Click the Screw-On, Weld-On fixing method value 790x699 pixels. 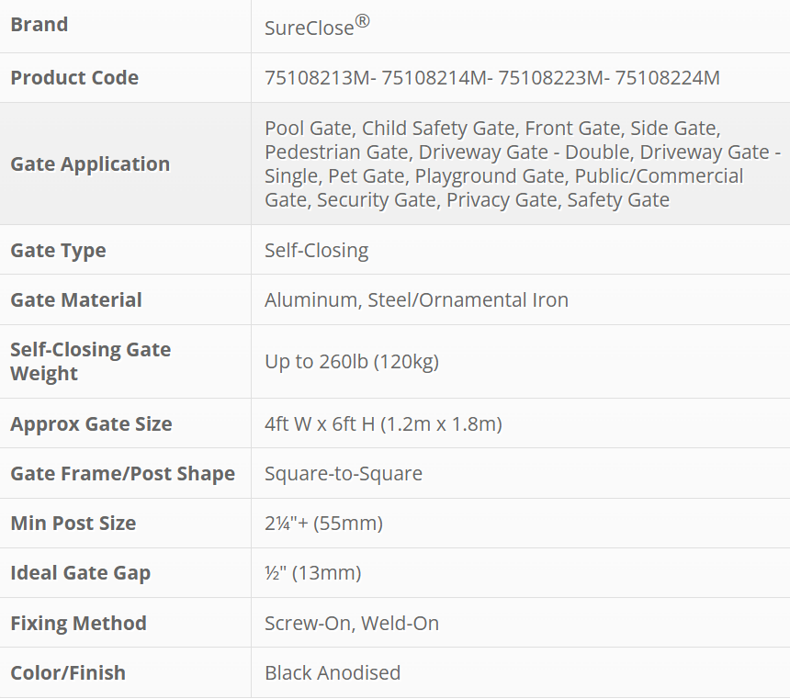click(352, 623)
